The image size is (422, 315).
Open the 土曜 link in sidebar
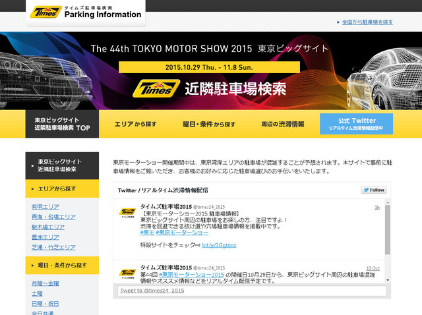(37, 293)
